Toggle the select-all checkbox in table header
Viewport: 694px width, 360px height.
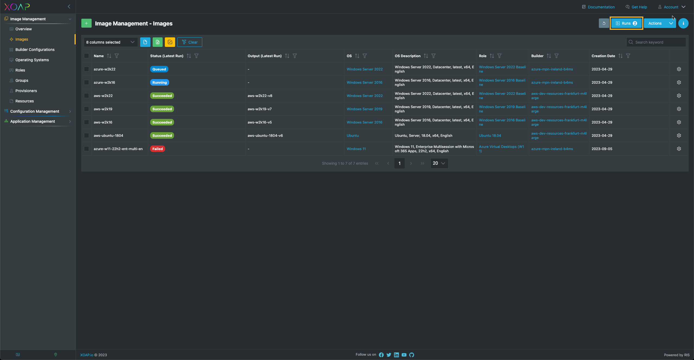pos(86,56)
